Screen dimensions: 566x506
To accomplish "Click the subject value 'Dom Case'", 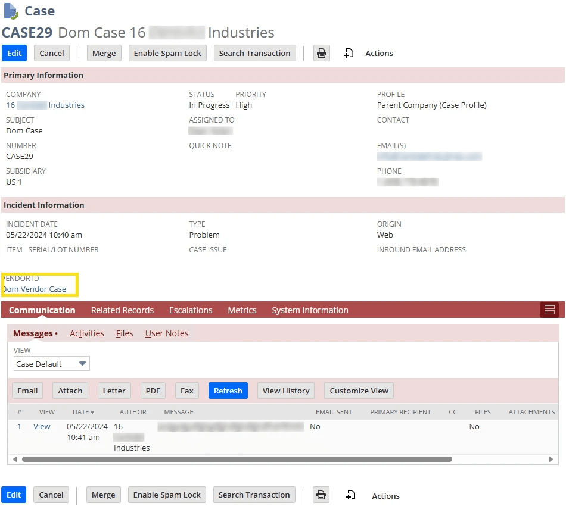I will [x=24, y=130].
